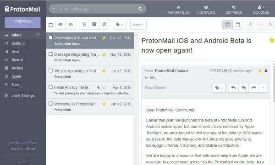Star the Email Privacy Tester message
Image resolution: width=275 pixels, height=165 pixels.
coord(104,87)
